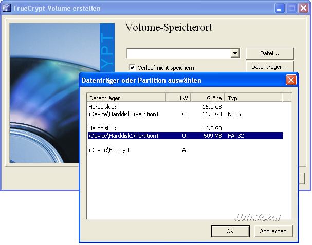Sort by the Größe column header

[208, 98]
